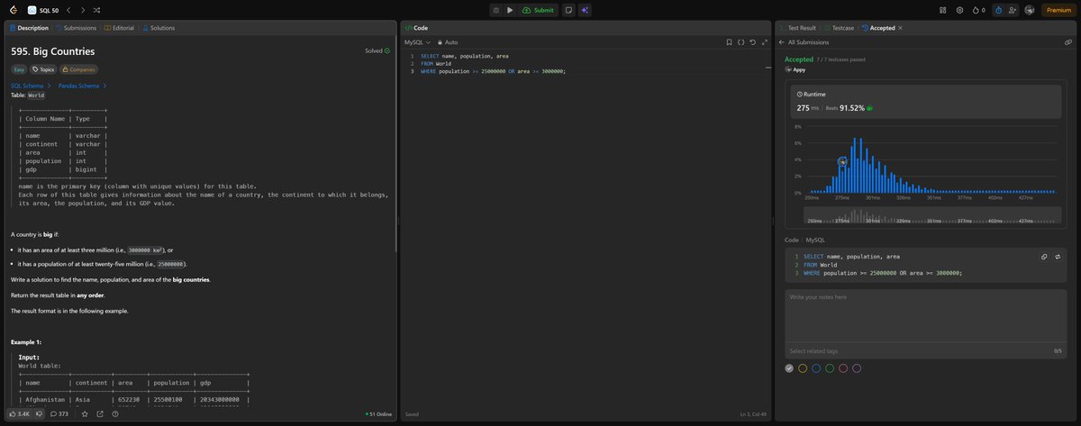Go to previous problem arrow
Screen dimensions: 1081x426
coord(68,10)
